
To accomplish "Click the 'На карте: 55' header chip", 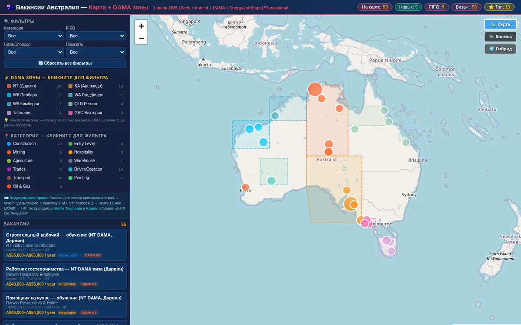I will pos(375,7).
